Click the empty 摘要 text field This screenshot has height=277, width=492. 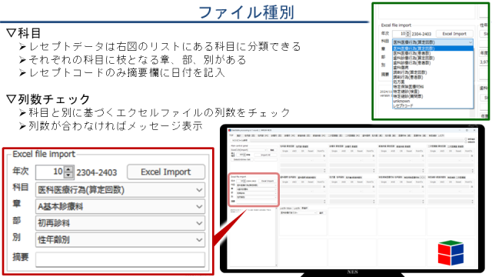click(x=120, y=259)
